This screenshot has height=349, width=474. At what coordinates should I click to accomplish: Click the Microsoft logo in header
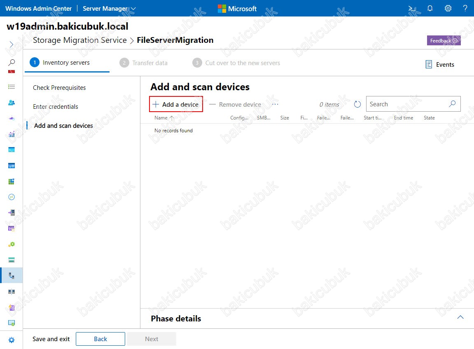point(237,9)
